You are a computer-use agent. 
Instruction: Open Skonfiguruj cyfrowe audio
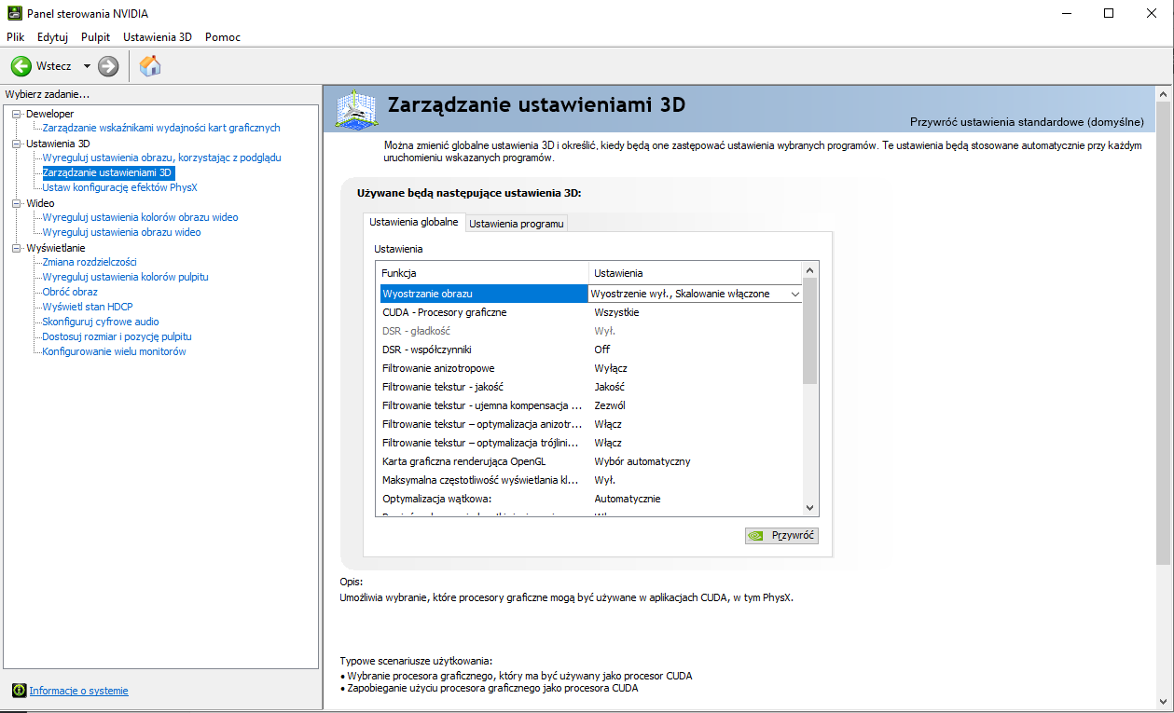tap(101, 322)
